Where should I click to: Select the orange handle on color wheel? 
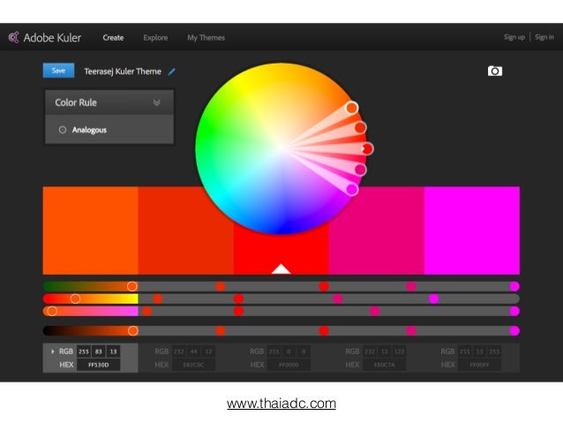click(352, 108)
